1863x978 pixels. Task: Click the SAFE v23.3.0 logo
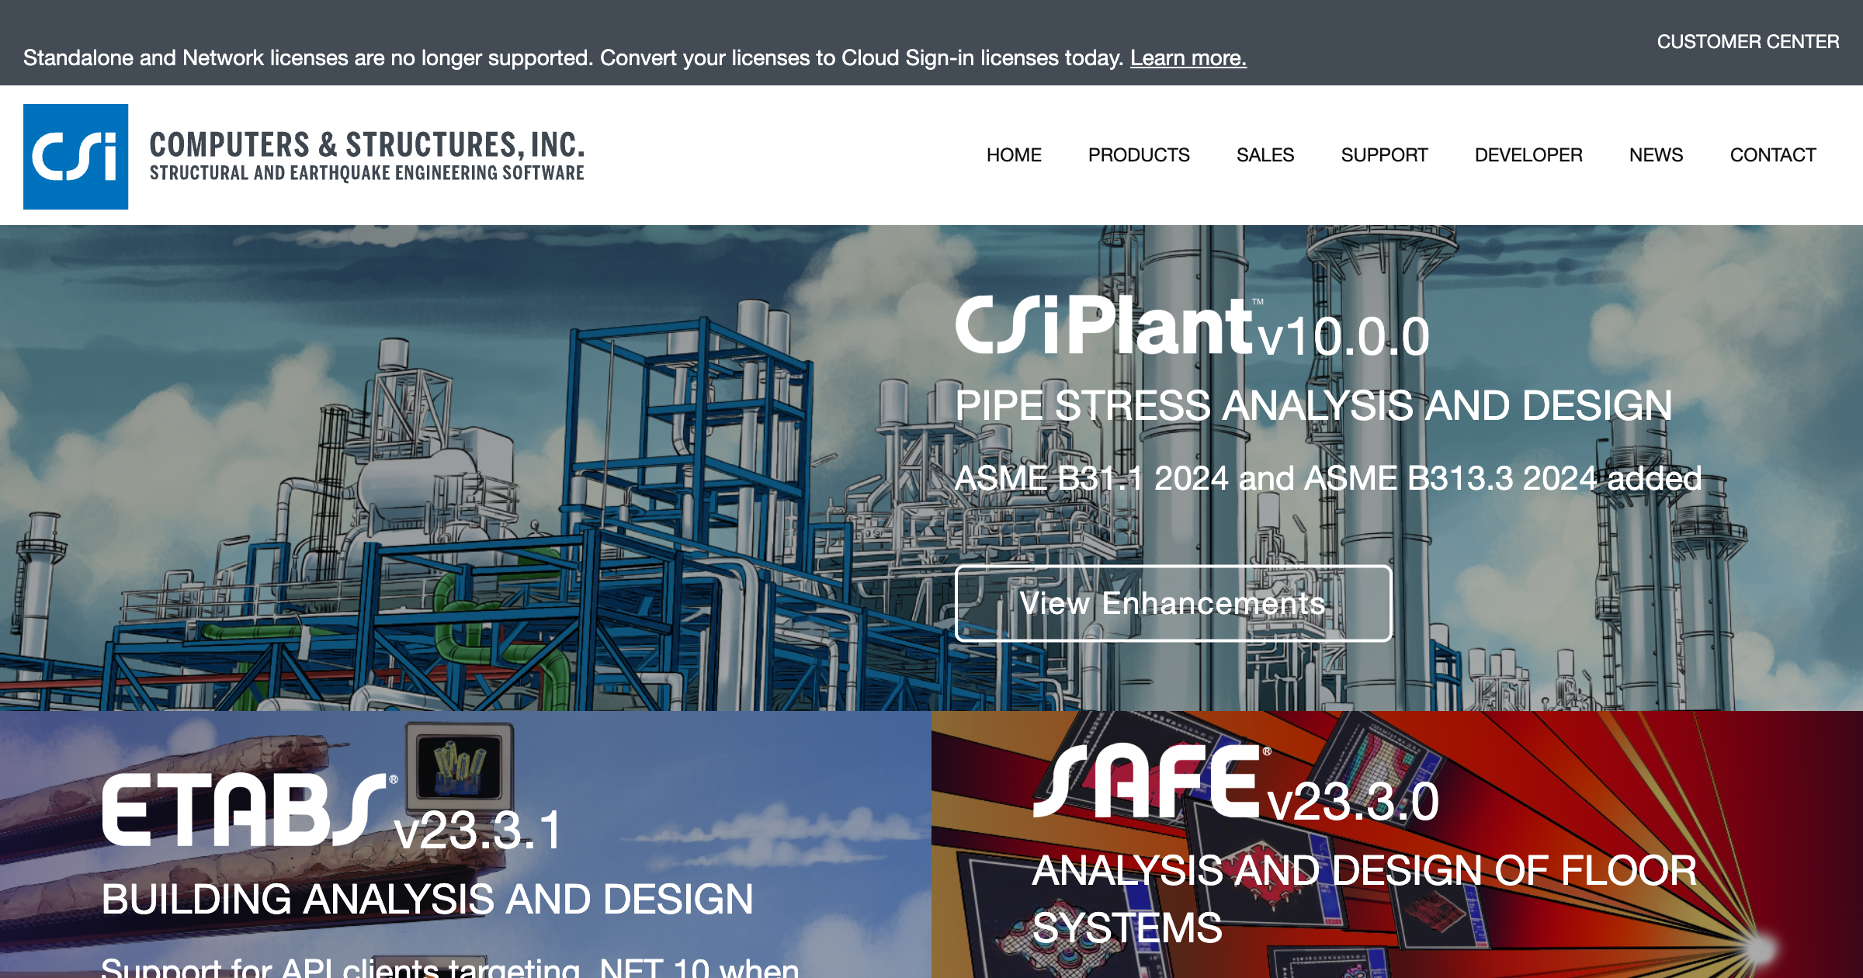(x=1235, y=783)
